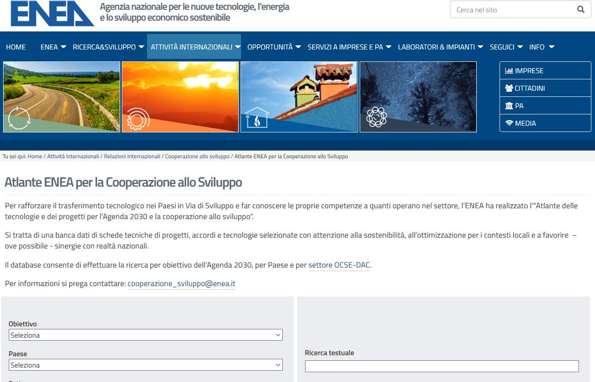Open the INFO menu
The image size is (595, 382).
[x=541, y=47]
